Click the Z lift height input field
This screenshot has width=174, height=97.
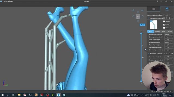(167, 15)
